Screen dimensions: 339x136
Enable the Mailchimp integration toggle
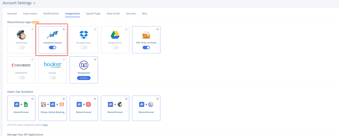21,48
